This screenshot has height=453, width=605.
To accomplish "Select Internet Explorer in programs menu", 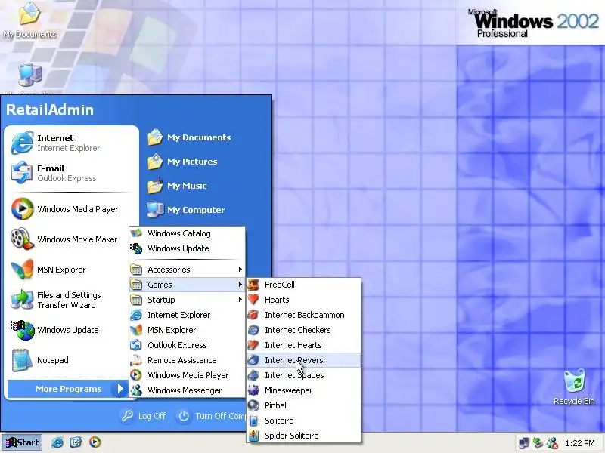I will tap(187, 315).
